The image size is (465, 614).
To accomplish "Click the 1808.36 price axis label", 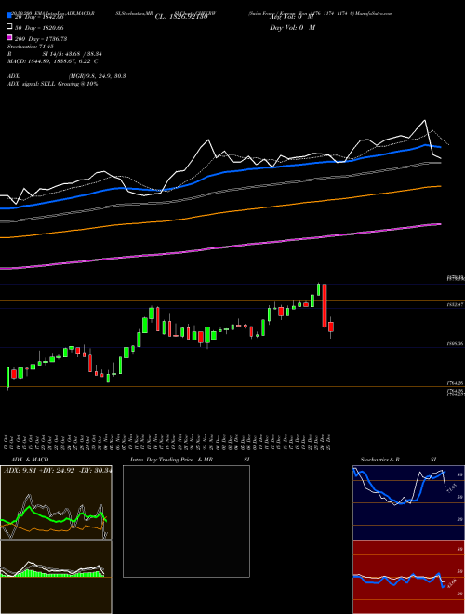I will [456, 343].
